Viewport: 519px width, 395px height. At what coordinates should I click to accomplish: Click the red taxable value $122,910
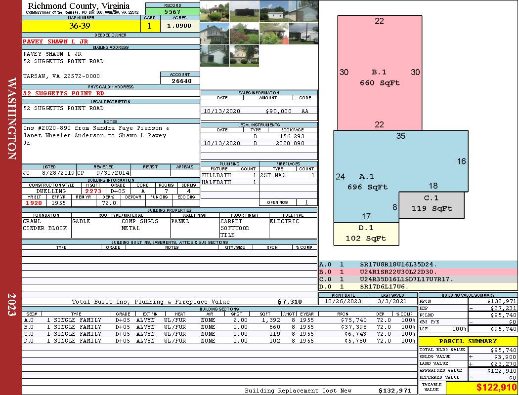click(x=496, y=388)
